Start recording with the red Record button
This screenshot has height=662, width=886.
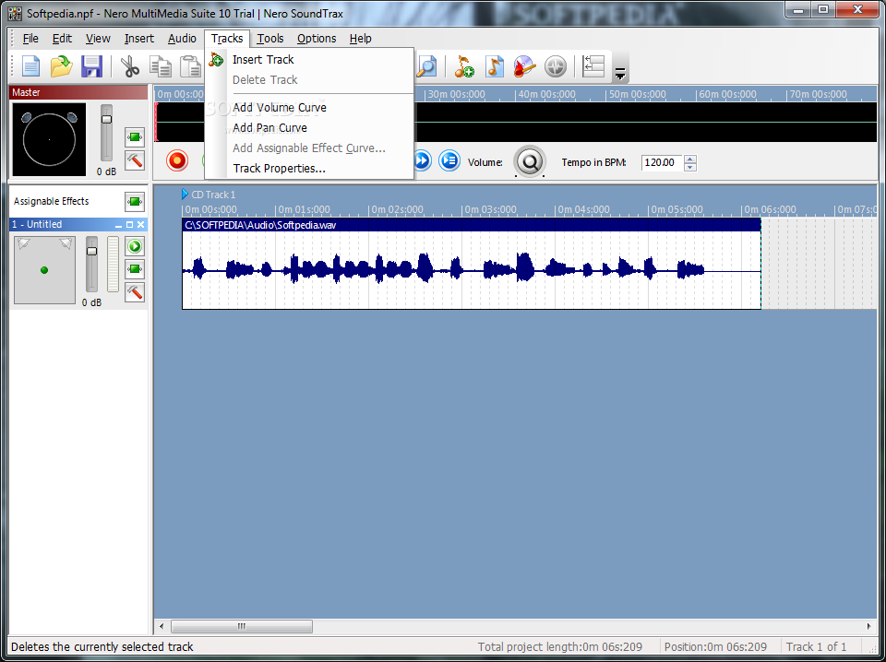point(177,160)
